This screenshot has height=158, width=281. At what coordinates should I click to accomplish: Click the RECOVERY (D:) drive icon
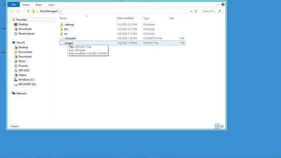pos(16,84)
